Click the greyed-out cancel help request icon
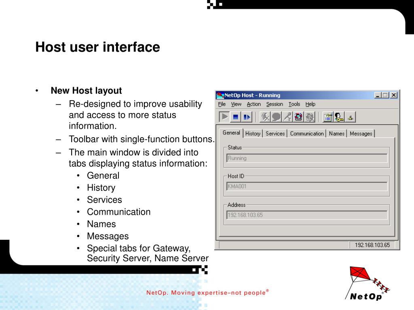The image size is (414, 310). coord(309,117)
